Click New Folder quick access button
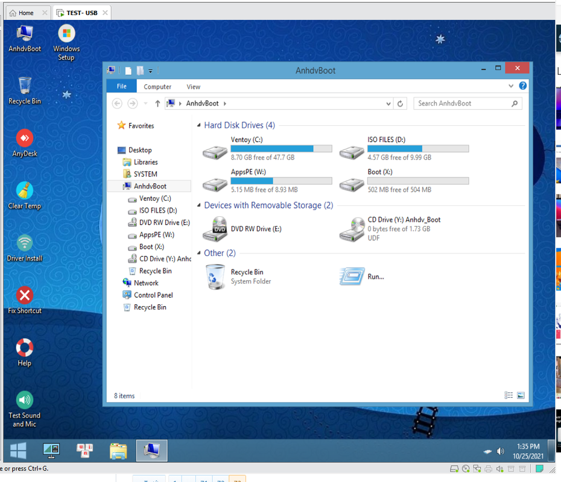561x482 pixels. [x=140, y=70]
